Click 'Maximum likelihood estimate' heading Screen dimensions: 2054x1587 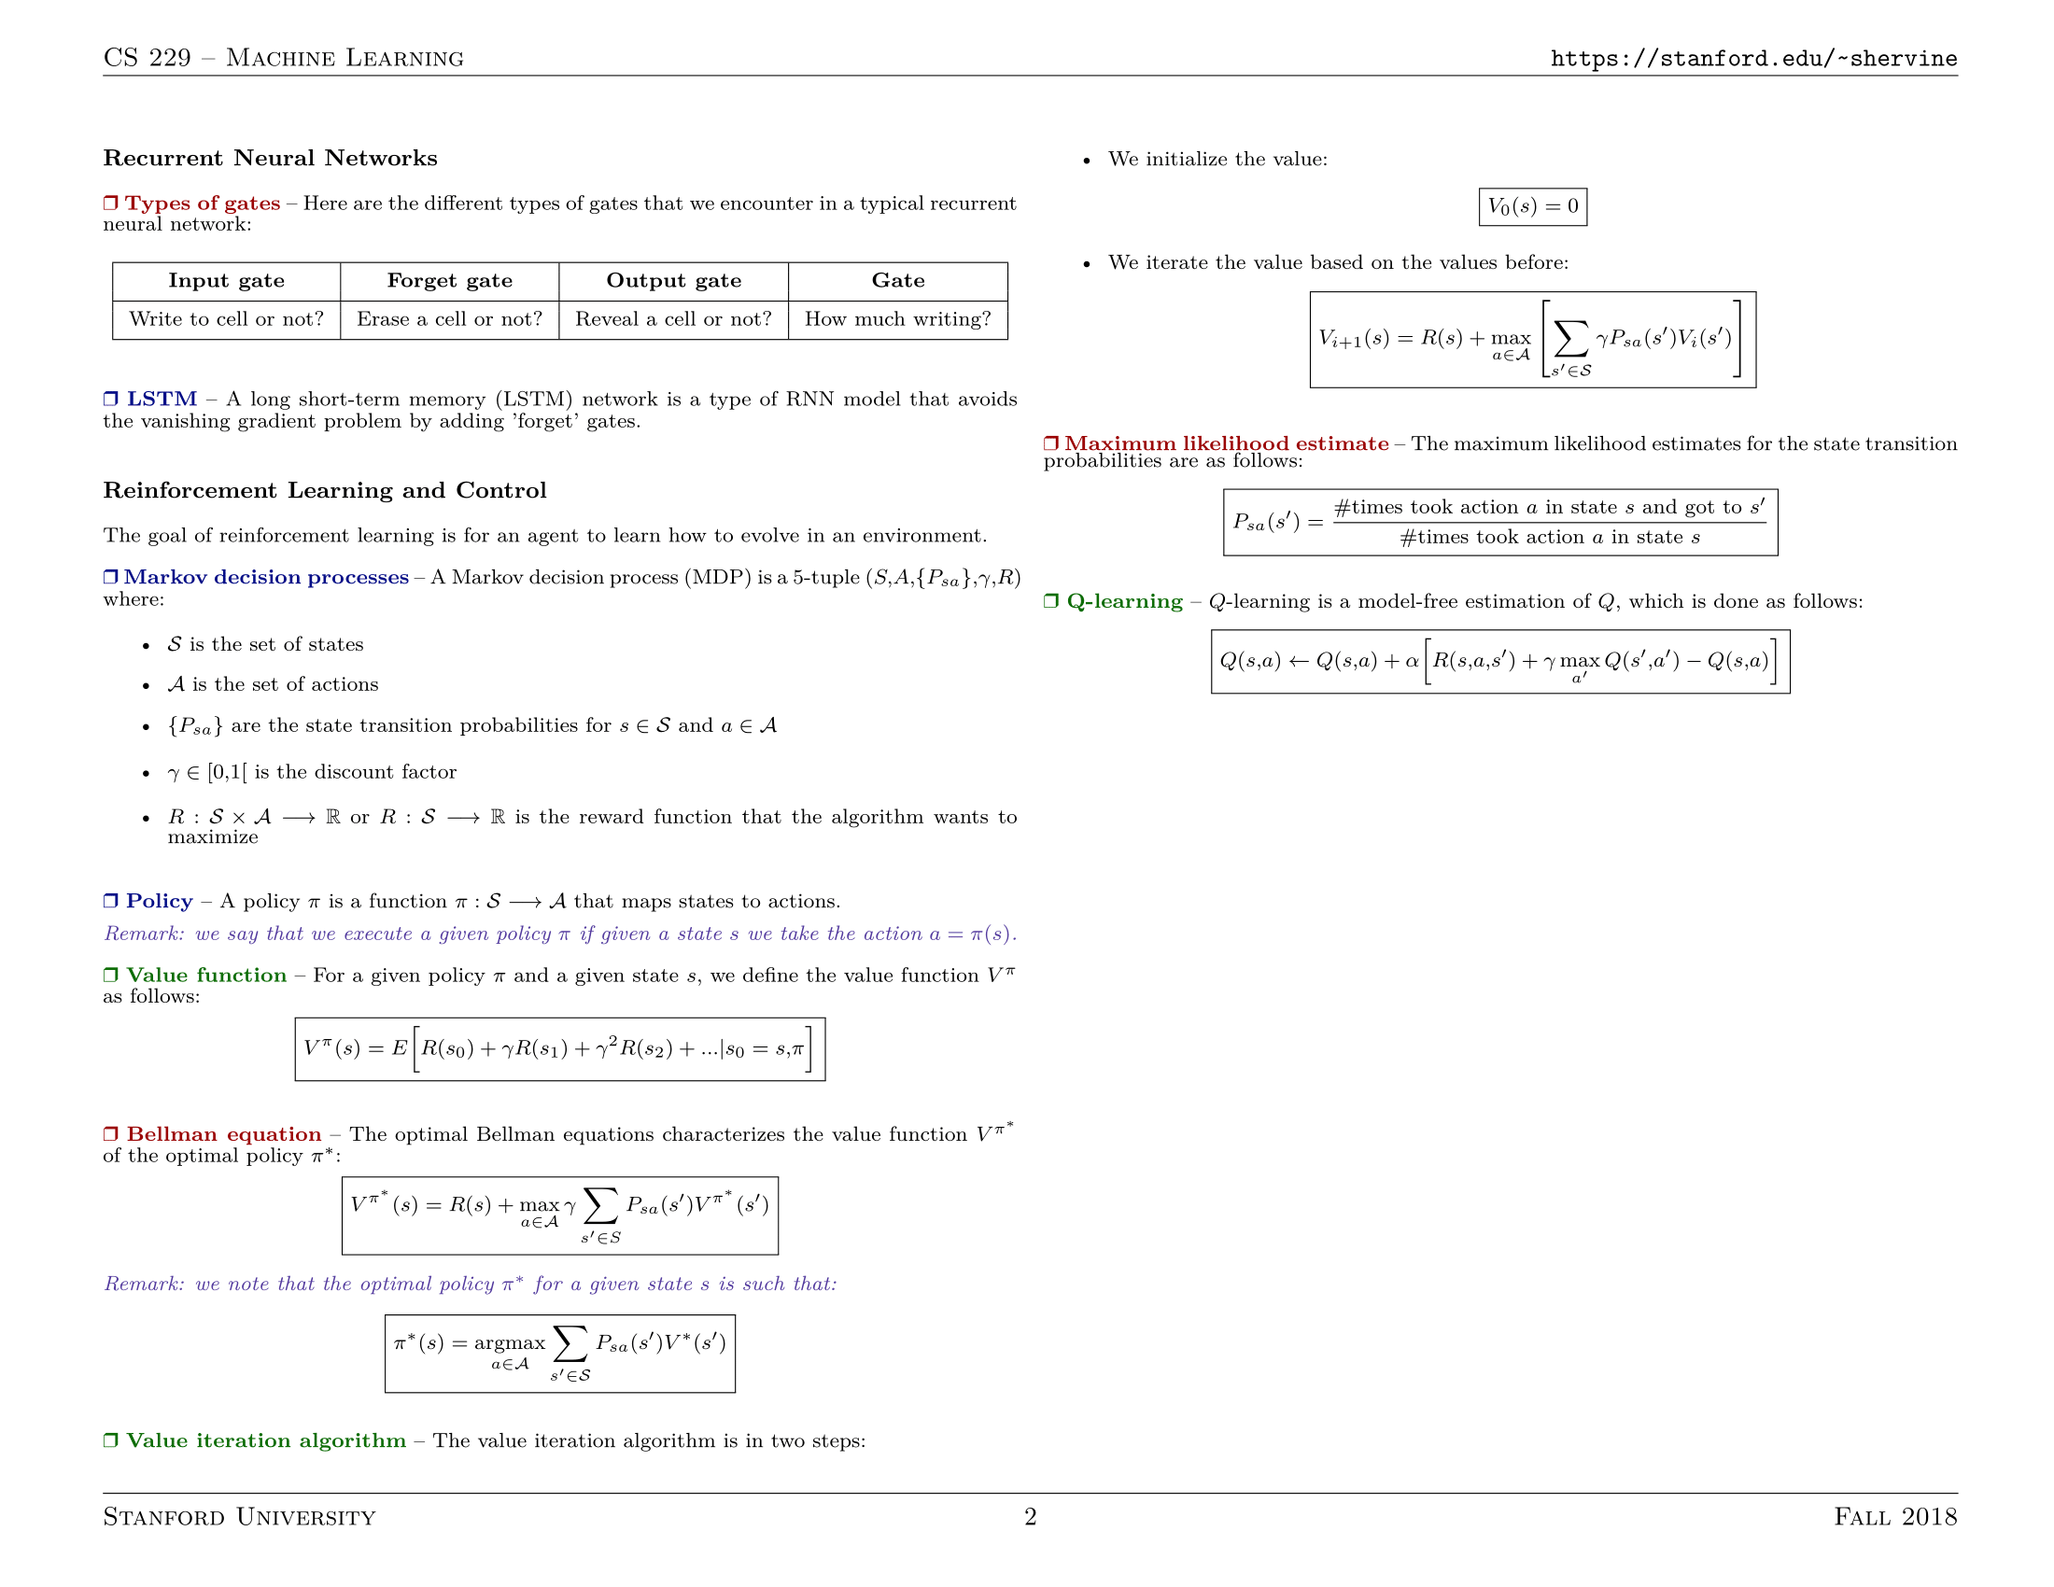coord(1227,443)
